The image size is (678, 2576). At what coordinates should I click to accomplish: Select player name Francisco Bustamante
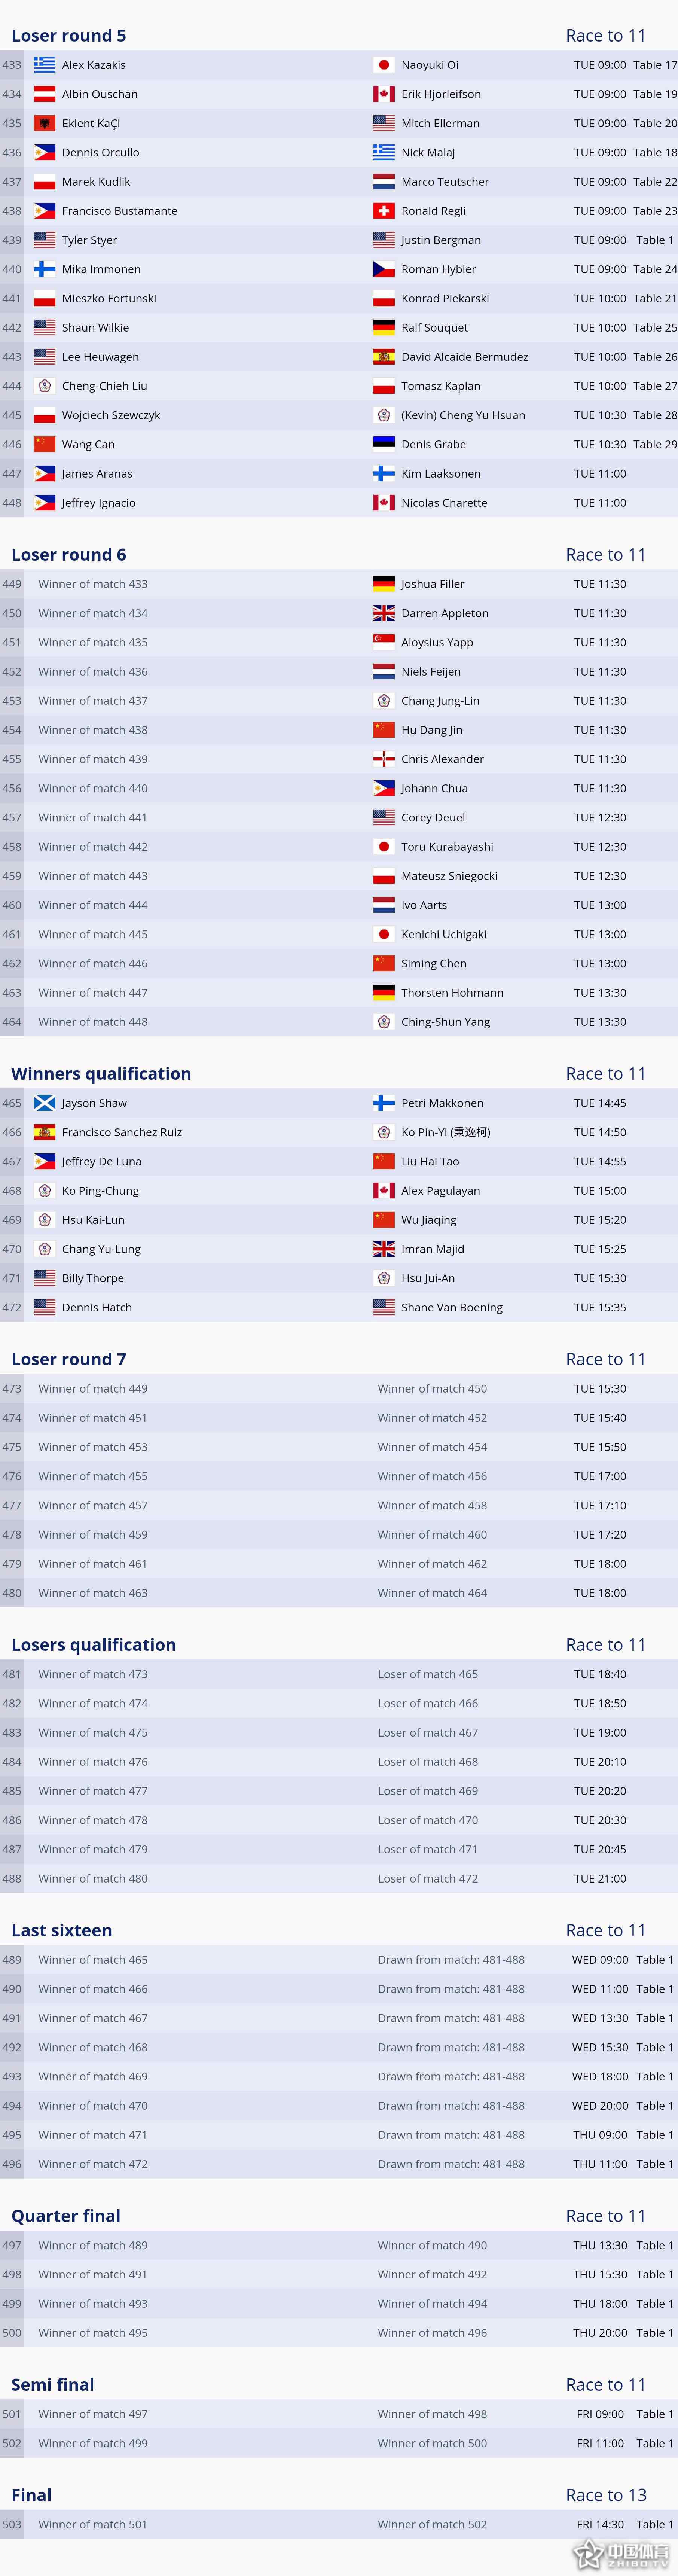(x=120, y=211)
